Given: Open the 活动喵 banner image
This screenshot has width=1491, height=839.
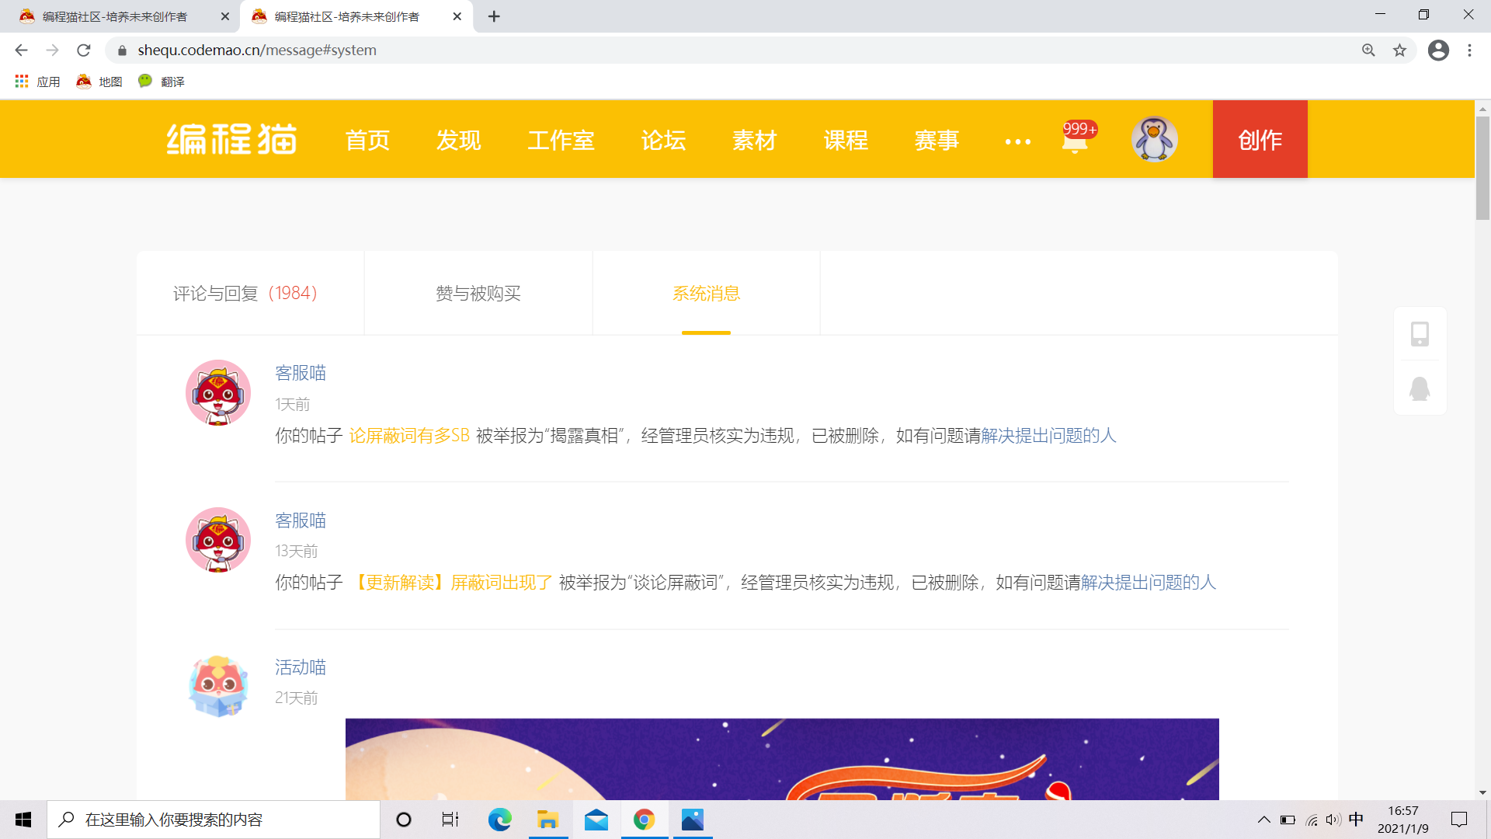Looking at the screenshot, I should (782, 759).
